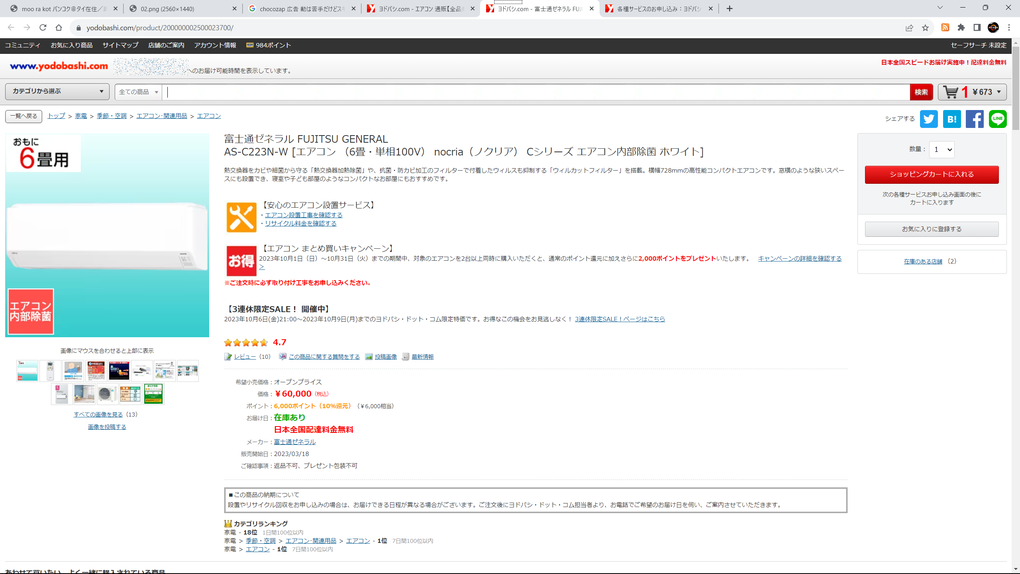Open アカウント情報 in the top bar
The height and width of the screenshot is (574, 1020).
pos(215,45)
